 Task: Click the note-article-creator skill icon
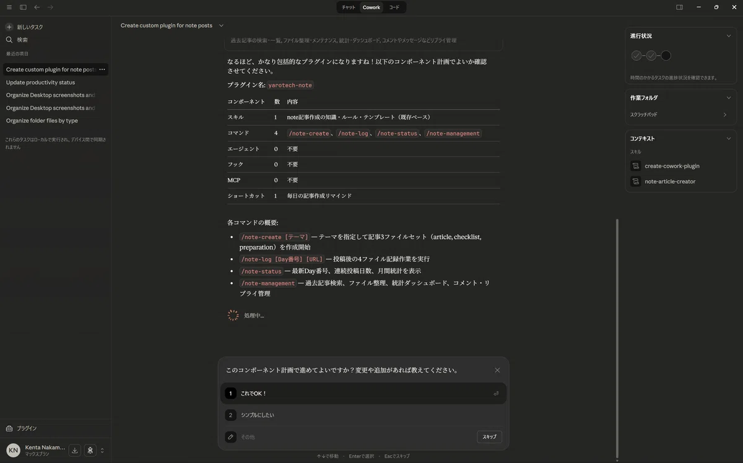coord(635,181)
